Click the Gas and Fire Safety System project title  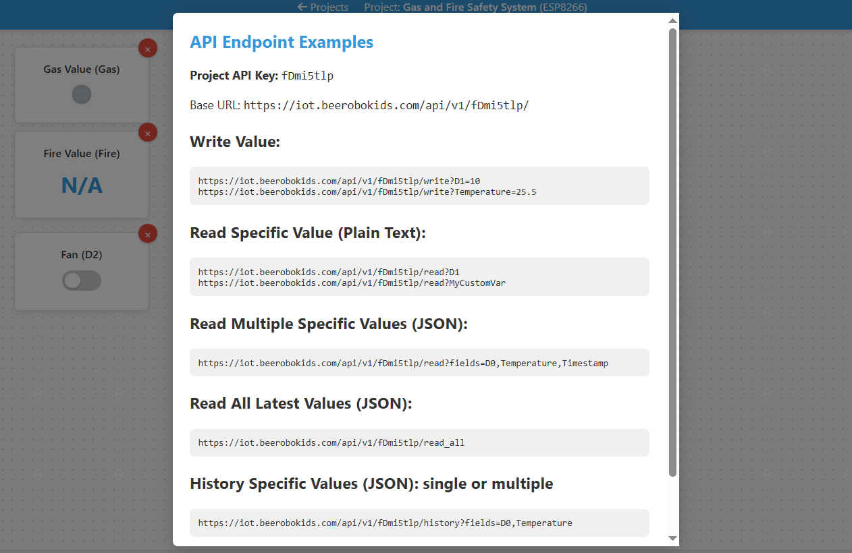click(470, 7)
